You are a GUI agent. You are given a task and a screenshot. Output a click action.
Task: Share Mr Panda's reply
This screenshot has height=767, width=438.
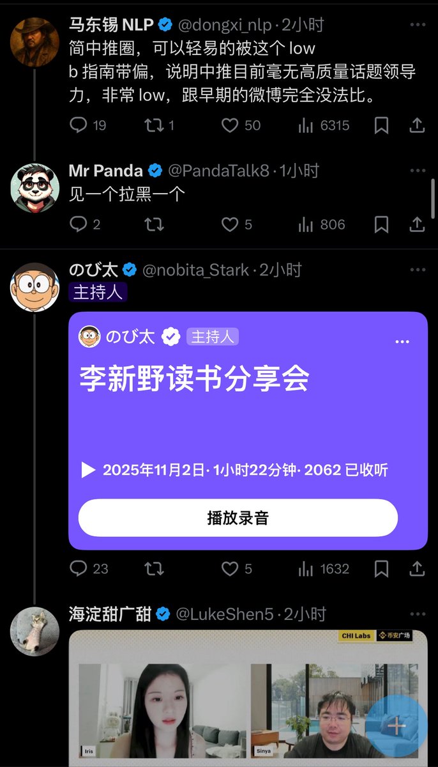(x=417, y=224)
